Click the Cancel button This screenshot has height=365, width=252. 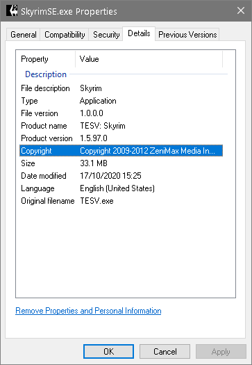coord(165,351)
